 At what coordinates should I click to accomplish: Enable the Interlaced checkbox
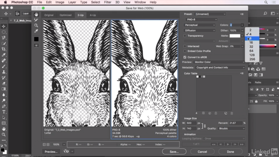pos(185,46)
